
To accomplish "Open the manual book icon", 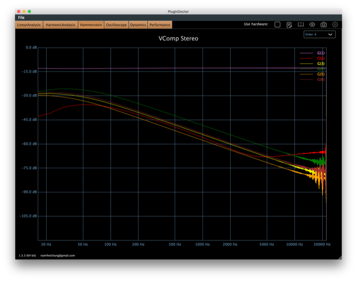I will [x=301, y=25].
